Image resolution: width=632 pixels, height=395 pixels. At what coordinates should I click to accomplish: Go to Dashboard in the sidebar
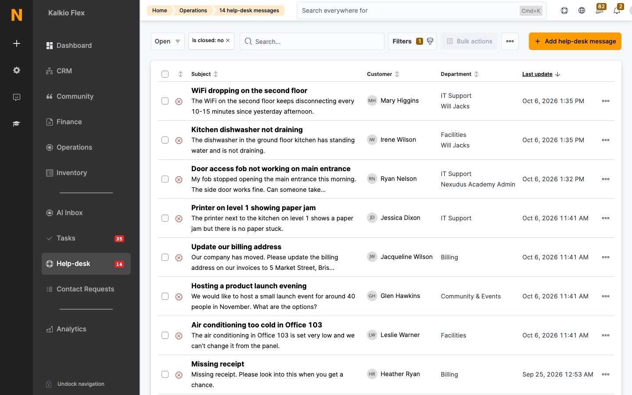(86, 46)
